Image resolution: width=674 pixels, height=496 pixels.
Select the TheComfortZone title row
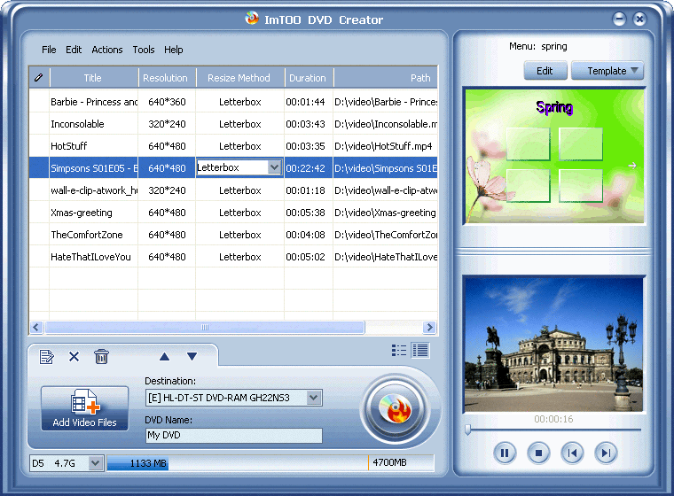tap(233, 235)
